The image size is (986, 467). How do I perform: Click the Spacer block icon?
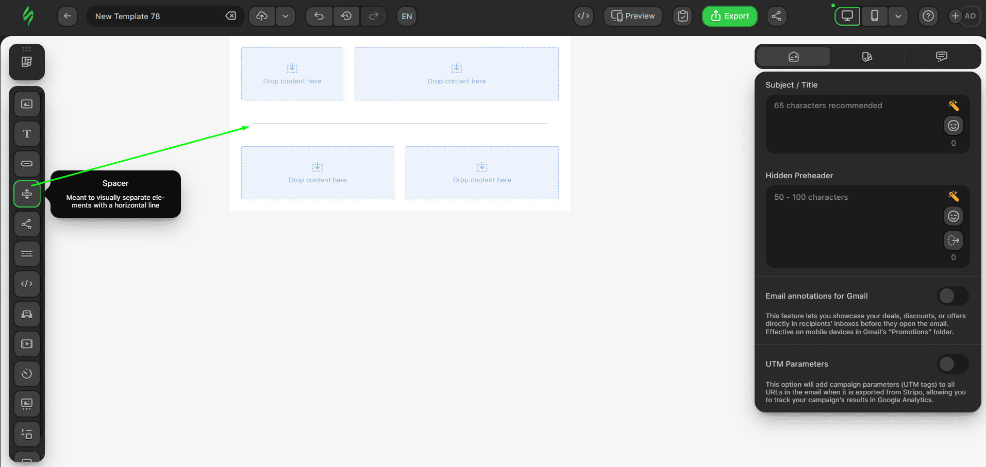coord(27,194)
